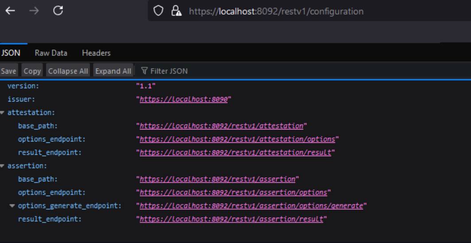
Task: Click Expand All button
Action: coord(113,71)
